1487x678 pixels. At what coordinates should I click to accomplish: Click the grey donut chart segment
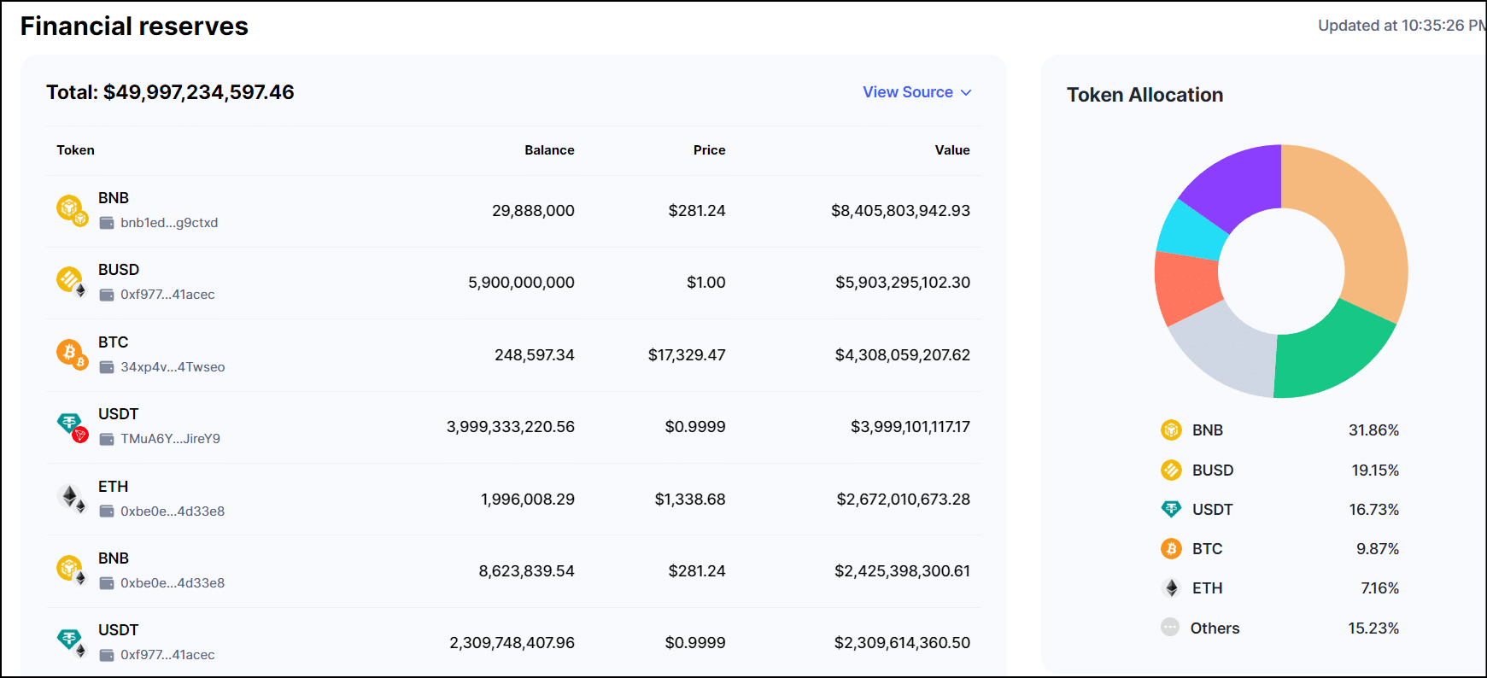click(x=1231, y=353)
